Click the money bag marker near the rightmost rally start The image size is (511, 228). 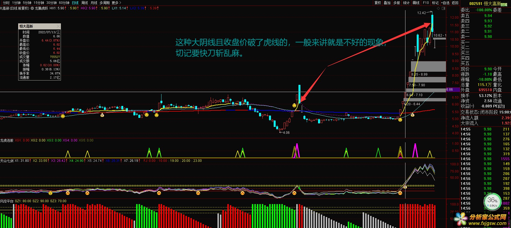pyautogui.click(x=413, y=115)
